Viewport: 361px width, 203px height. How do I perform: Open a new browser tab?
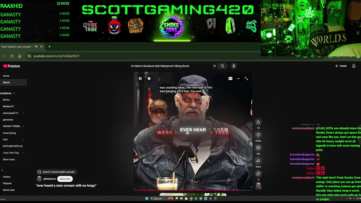pos(49,47)
